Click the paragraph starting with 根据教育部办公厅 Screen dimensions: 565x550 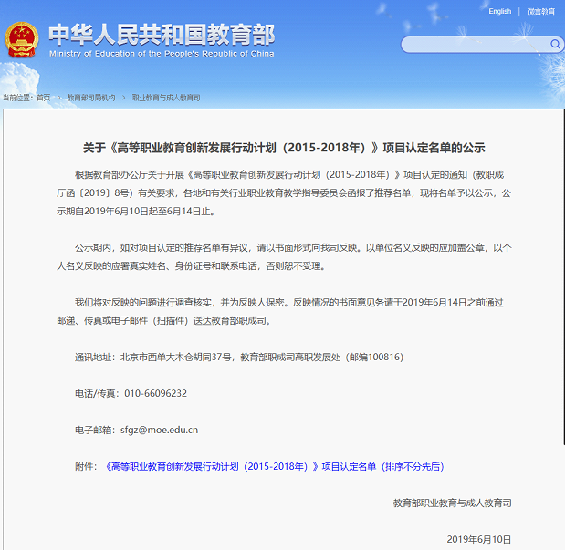pos(283,193)
